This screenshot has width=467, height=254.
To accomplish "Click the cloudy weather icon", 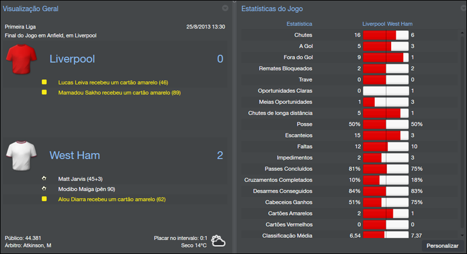I will point(218,241).
